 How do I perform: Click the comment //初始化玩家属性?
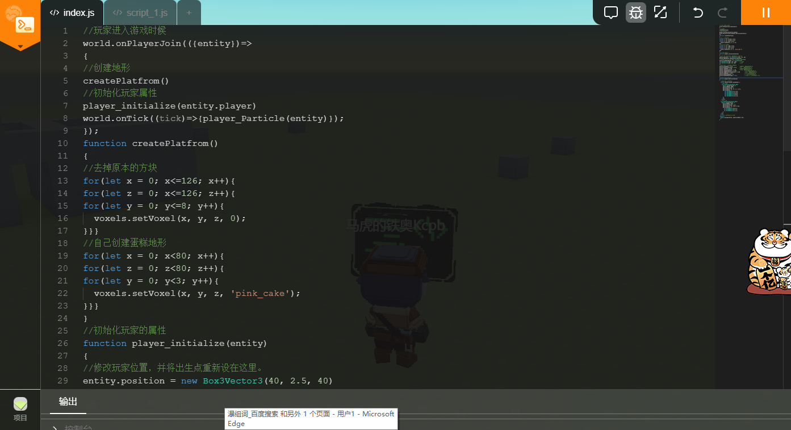coord(120,93)
